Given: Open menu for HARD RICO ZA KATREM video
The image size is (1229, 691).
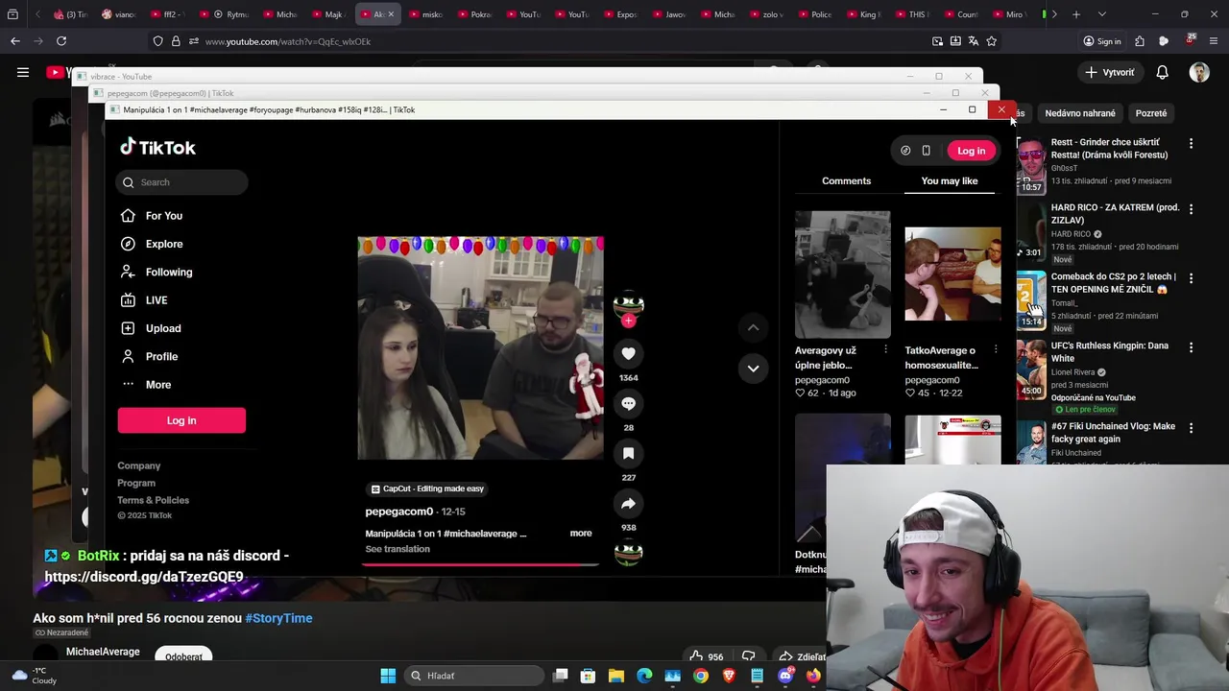Looking at the screenshot, I should (x=1191, y=208).
